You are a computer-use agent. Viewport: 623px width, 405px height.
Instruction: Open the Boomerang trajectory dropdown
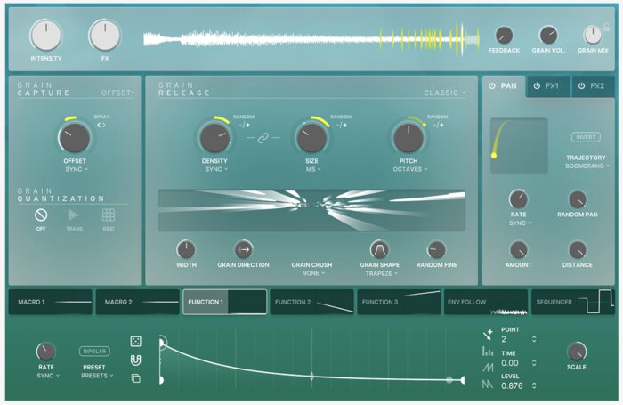[x=587, y=166]
